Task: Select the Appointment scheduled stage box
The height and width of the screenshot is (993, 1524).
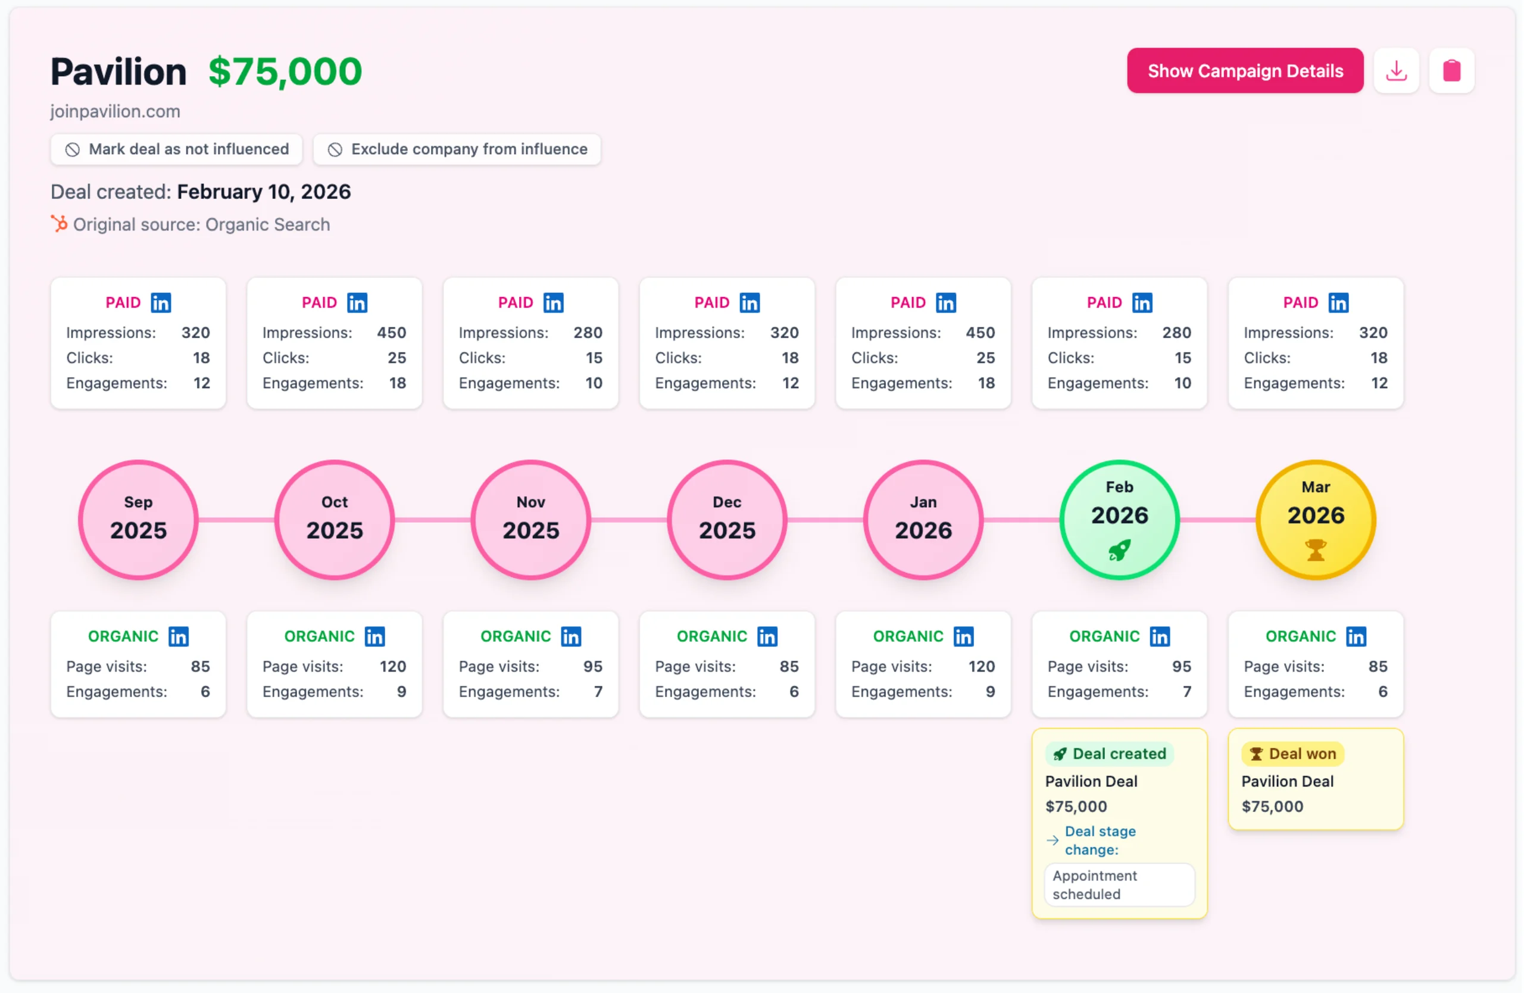Action: tap(1119, 885)
